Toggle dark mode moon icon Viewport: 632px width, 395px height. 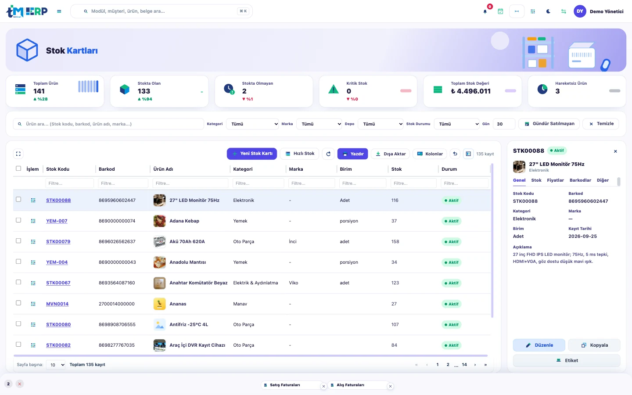click(x=548, y=11)
